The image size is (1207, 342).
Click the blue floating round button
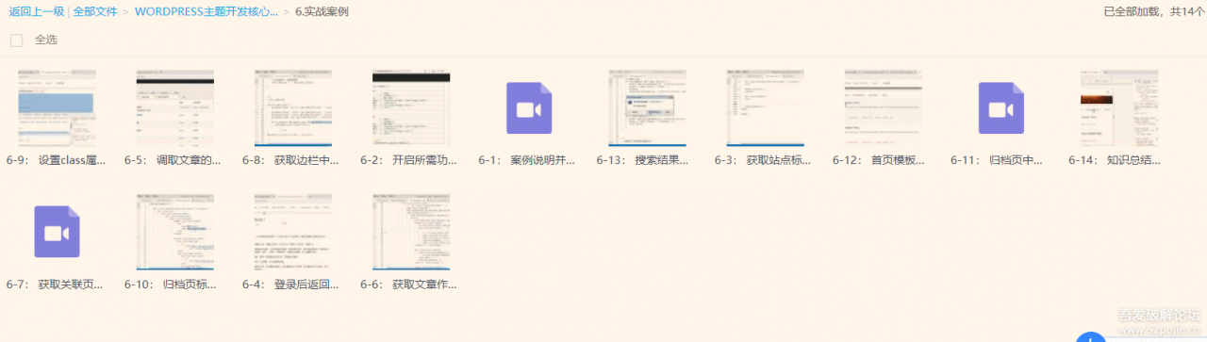pyautogui.click(x=1091, y=337)
